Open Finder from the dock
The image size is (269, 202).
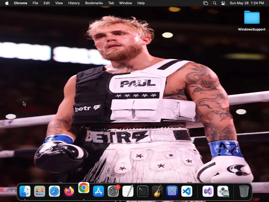click(x=25, y=191)
